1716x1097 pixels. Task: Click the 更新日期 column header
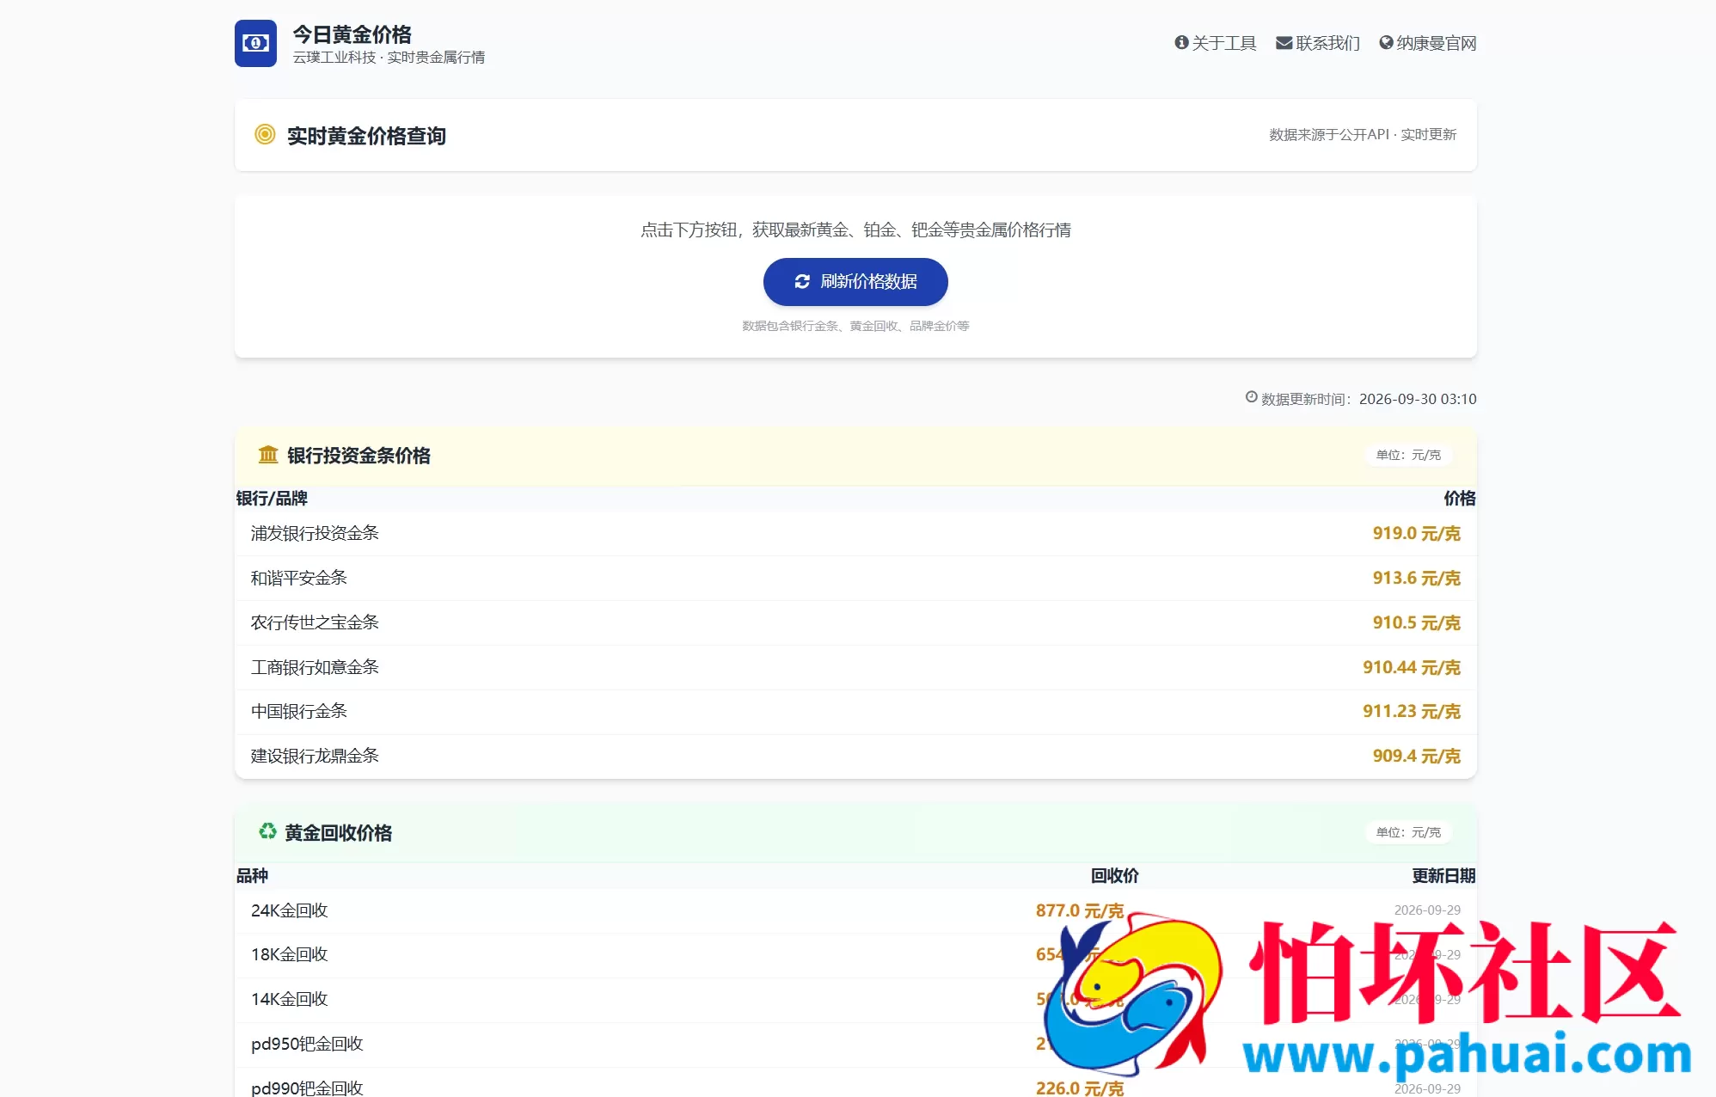1443,876
